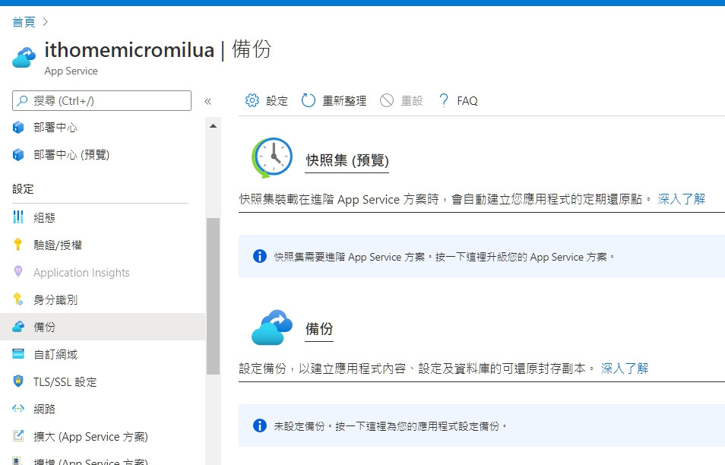Screen dimensions: 725x465
Task: Click the 快照集需要進階 App Service 方案 upgrade banner
Action: [482, 257]
